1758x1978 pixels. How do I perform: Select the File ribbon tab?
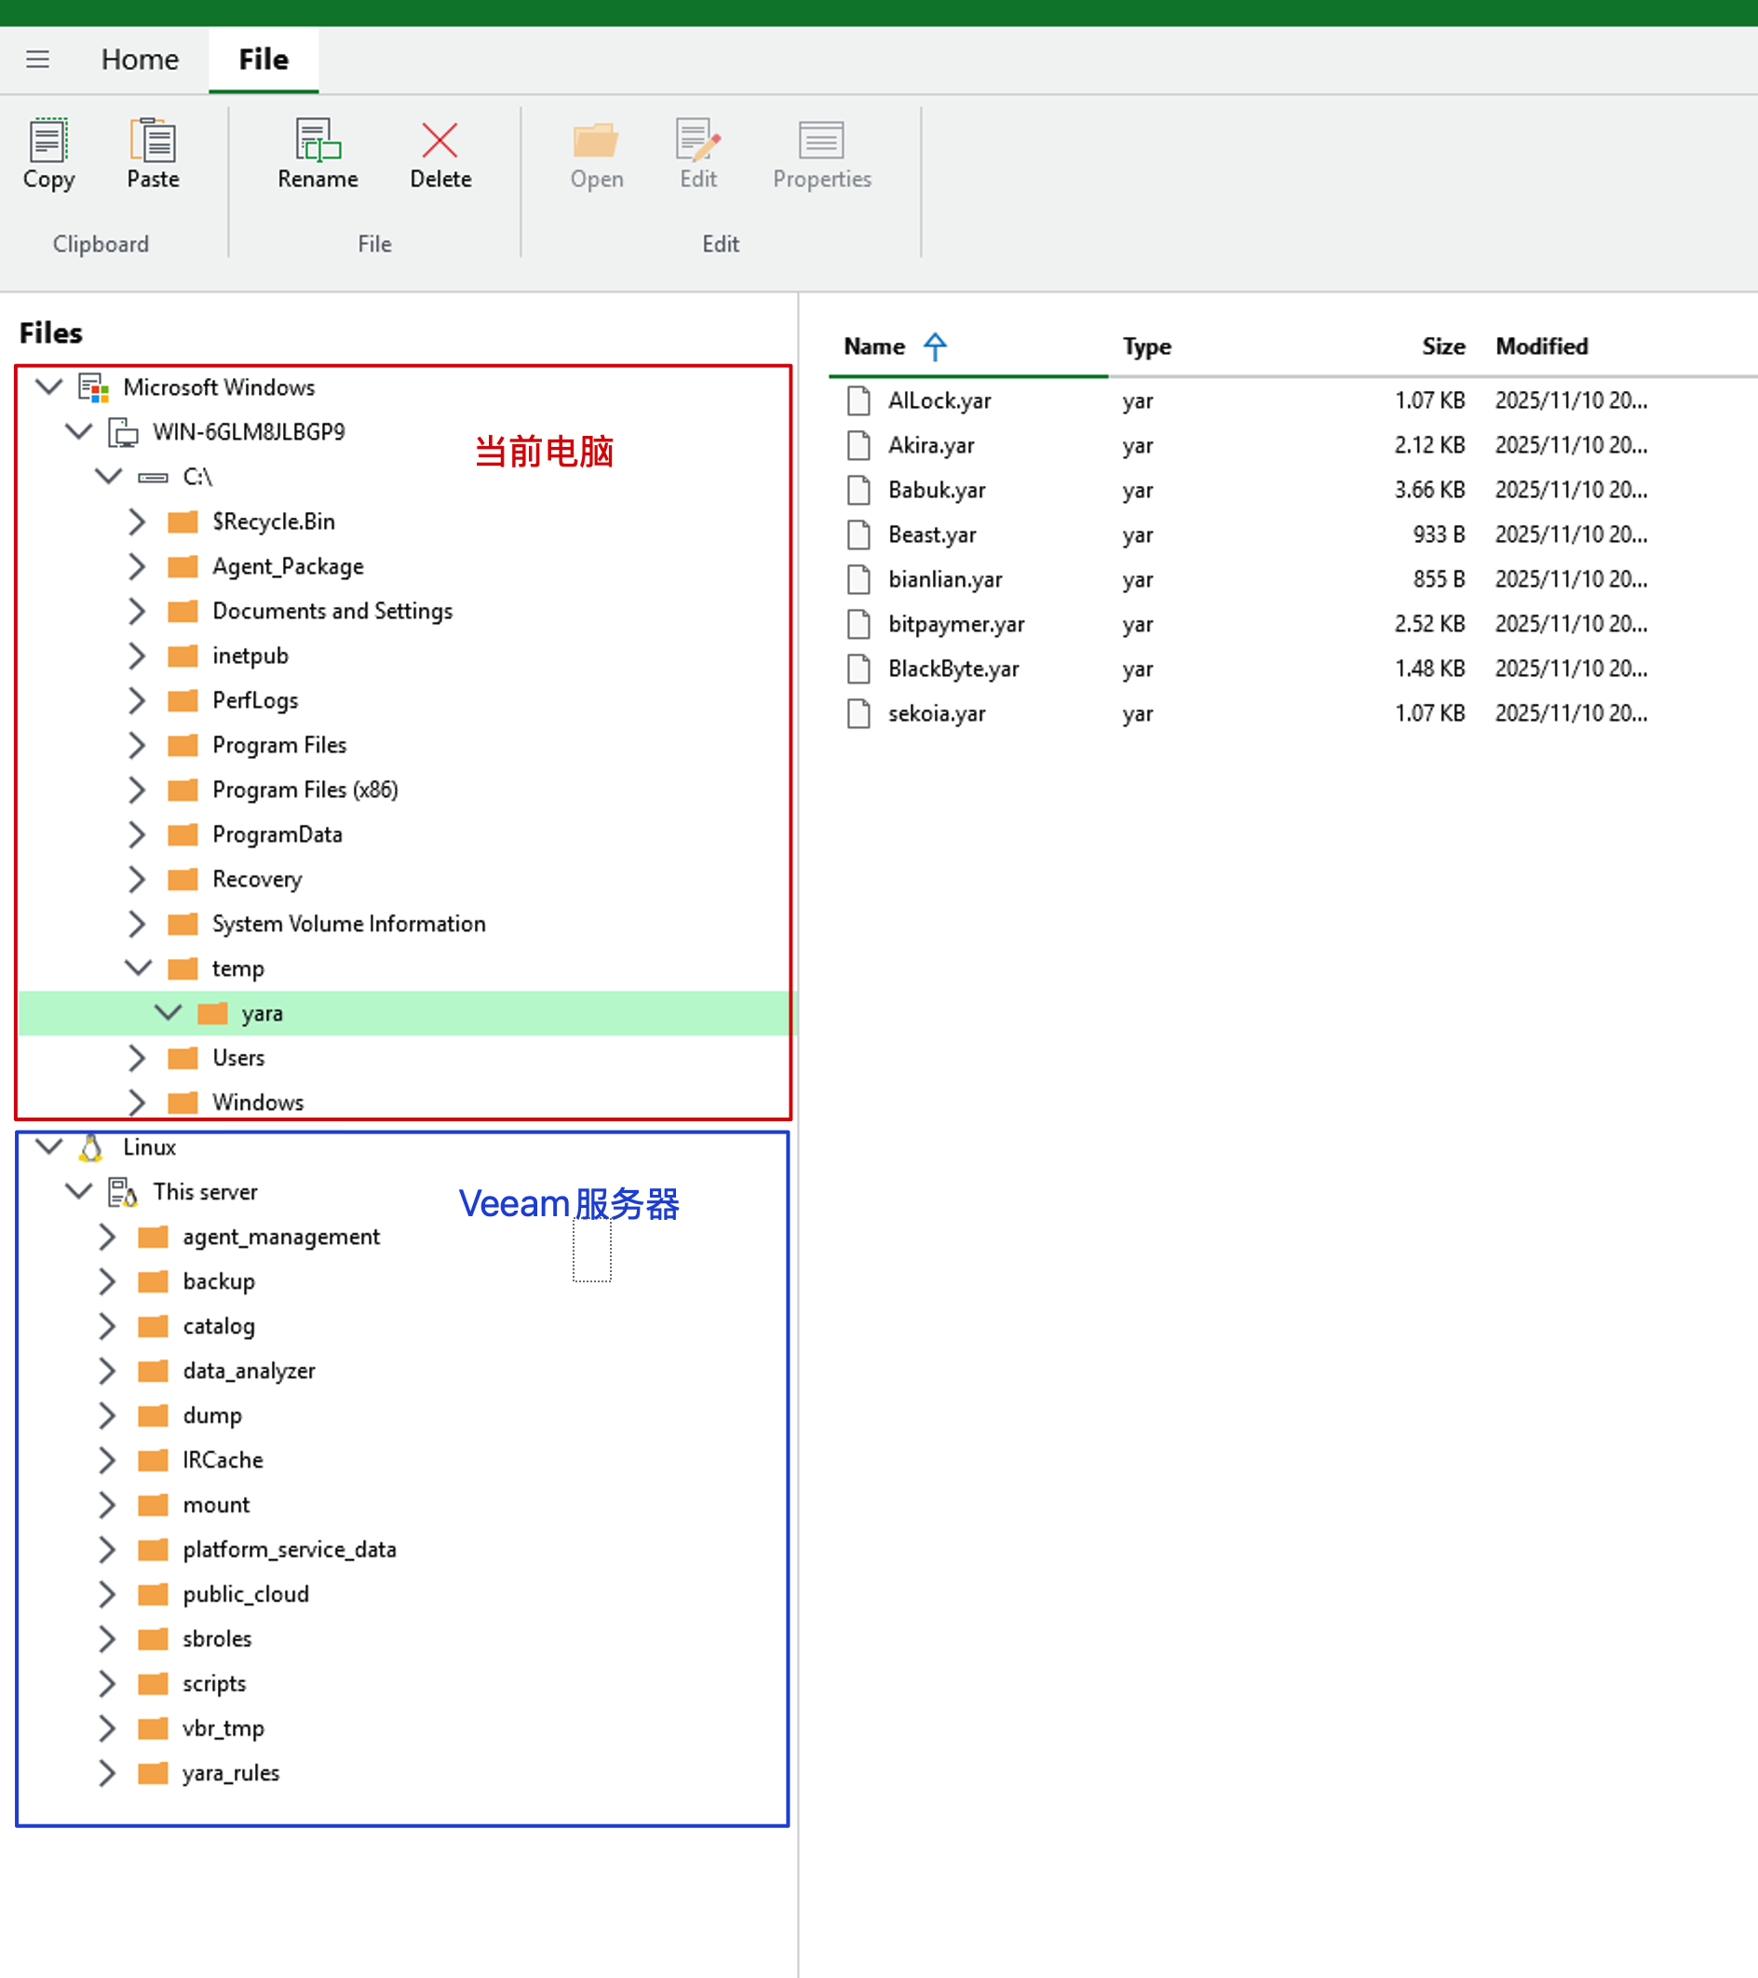[264, 59]
